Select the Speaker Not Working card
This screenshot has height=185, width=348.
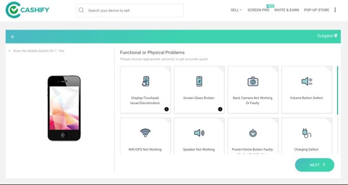(x=199, y=136)
